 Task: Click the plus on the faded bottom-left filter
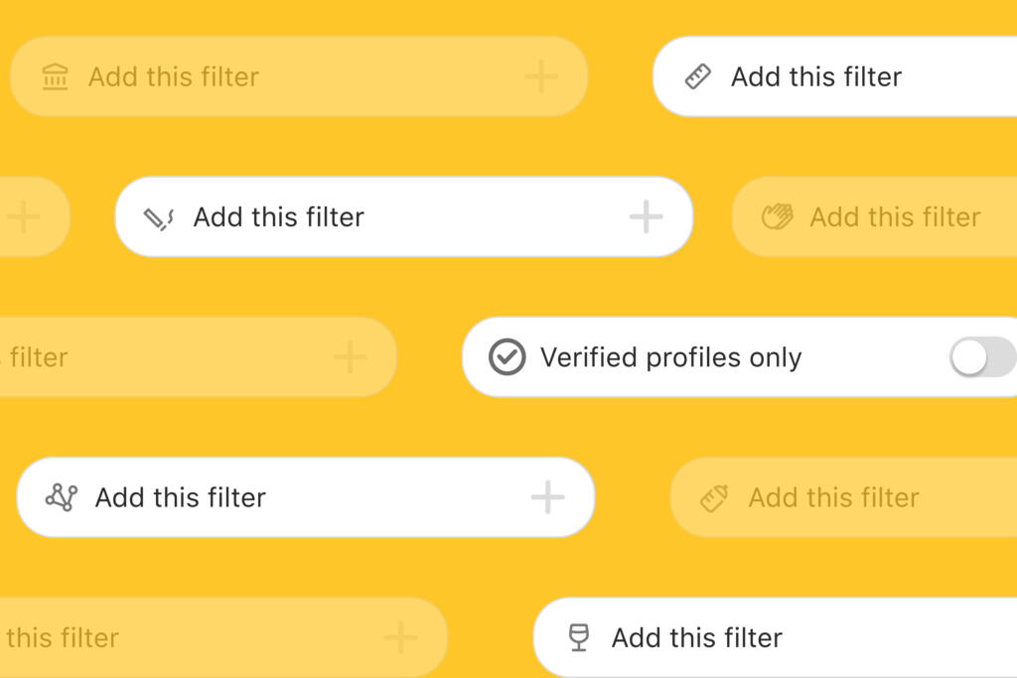(x=400, y=637)
